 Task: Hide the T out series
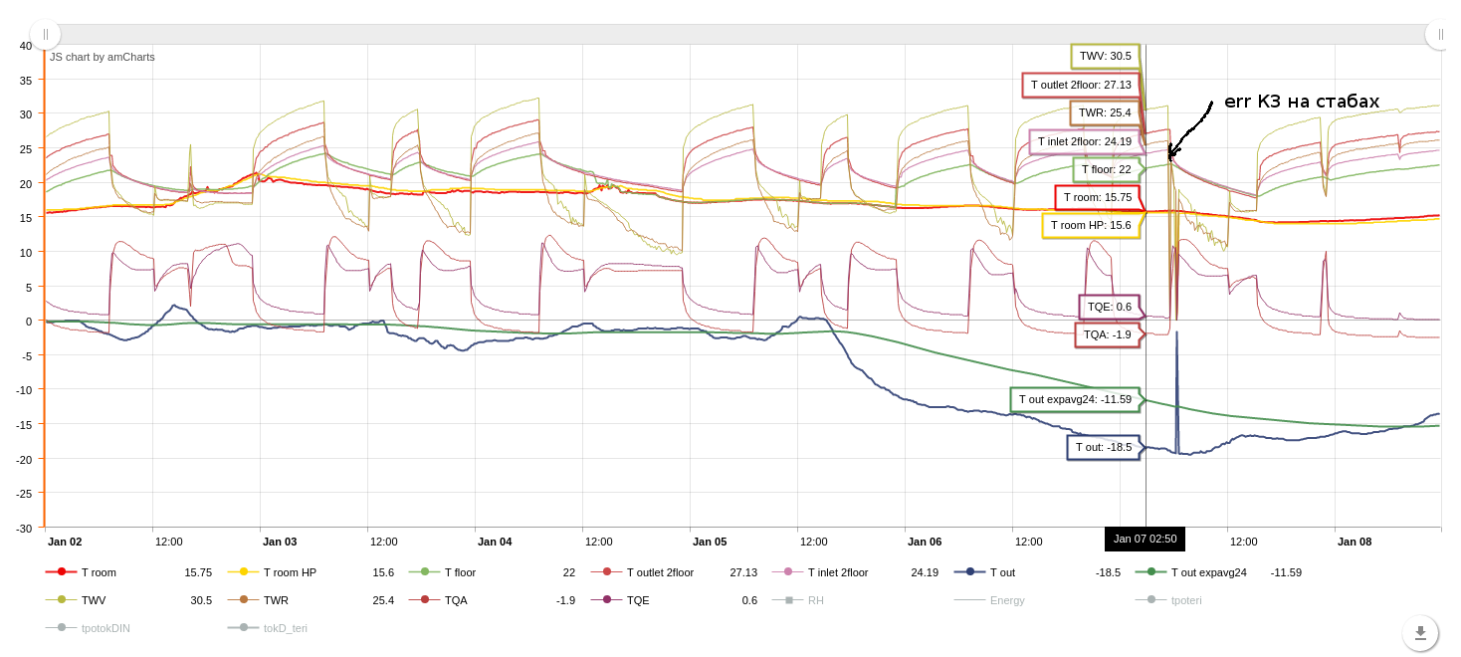pyautogui.click(x=1037, y=572)
